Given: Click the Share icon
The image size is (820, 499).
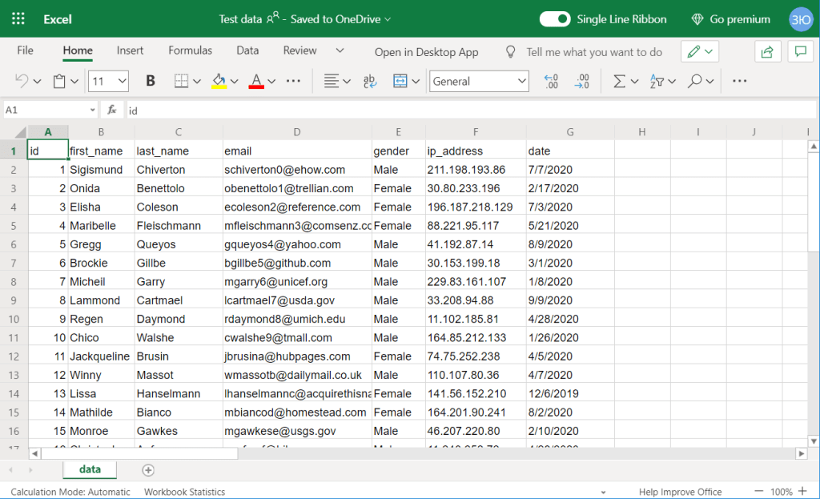Looking at the screenshot, I should (x=767, y=50).
